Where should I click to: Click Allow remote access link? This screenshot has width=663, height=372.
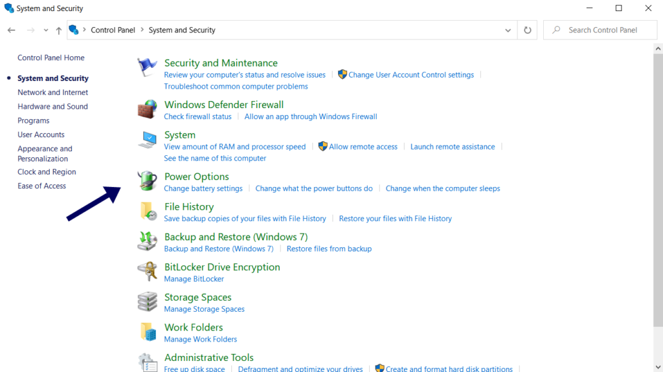[x=363, y=147]
